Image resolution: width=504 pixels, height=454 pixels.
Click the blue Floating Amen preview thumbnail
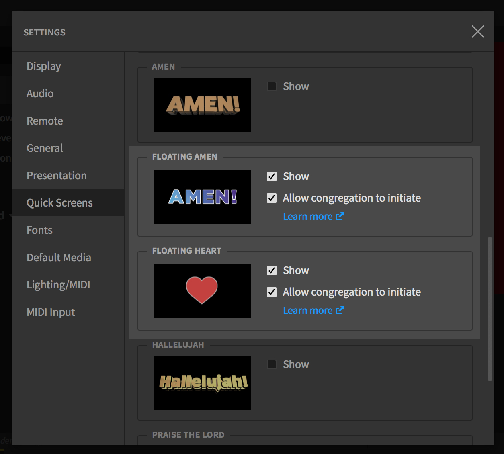point(203,197)
